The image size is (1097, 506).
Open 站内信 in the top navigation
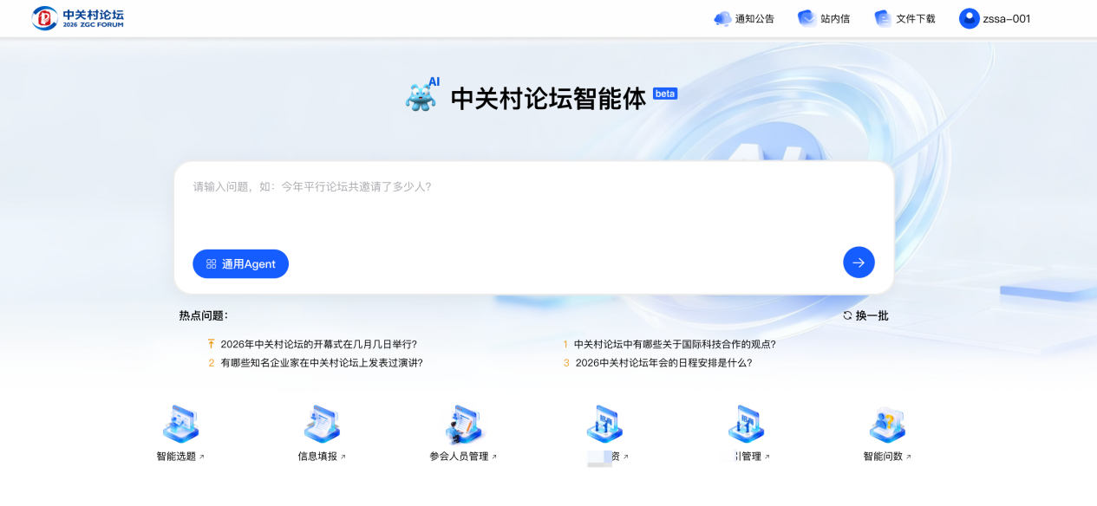tap(824, 18)
